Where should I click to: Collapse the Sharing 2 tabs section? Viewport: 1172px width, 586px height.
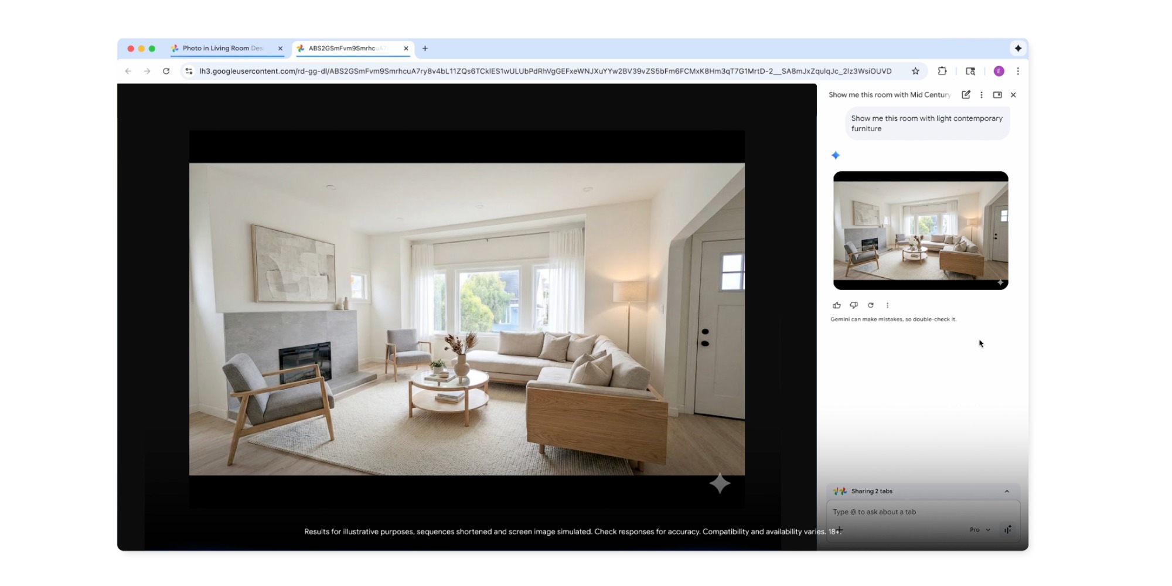(1007, 492)
